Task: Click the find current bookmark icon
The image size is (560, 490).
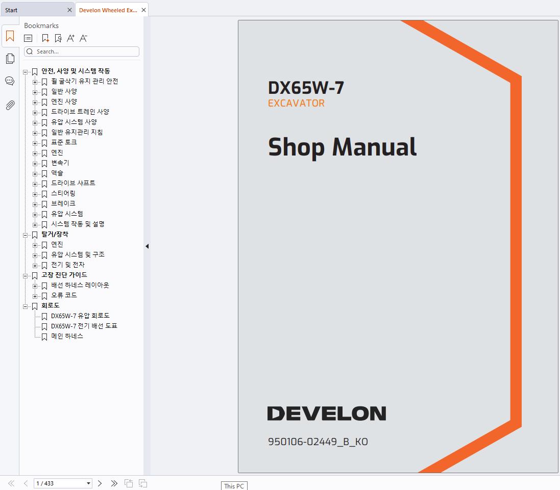Action: 58,38
